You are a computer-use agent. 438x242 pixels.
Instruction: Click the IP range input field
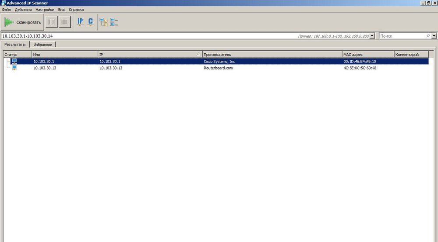click(131, 36)
